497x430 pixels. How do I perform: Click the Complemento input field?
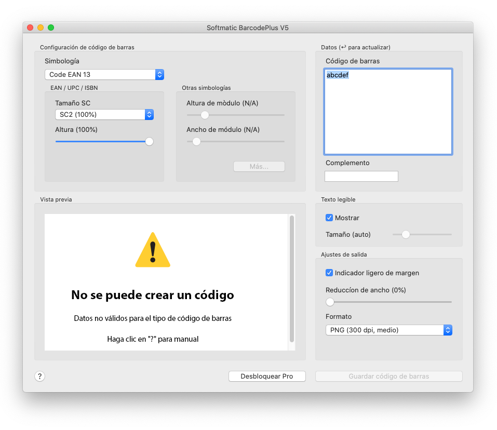pos(361,177)
